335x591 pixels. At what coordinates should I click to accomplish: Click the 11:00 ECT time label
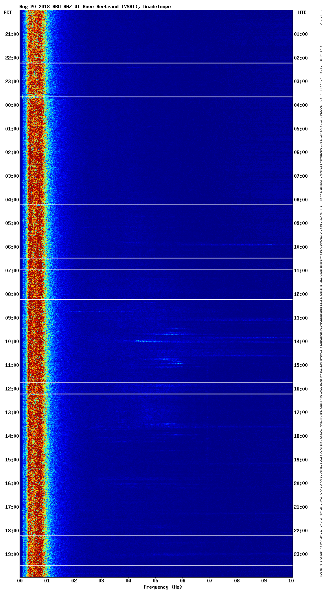coord(12,365)
